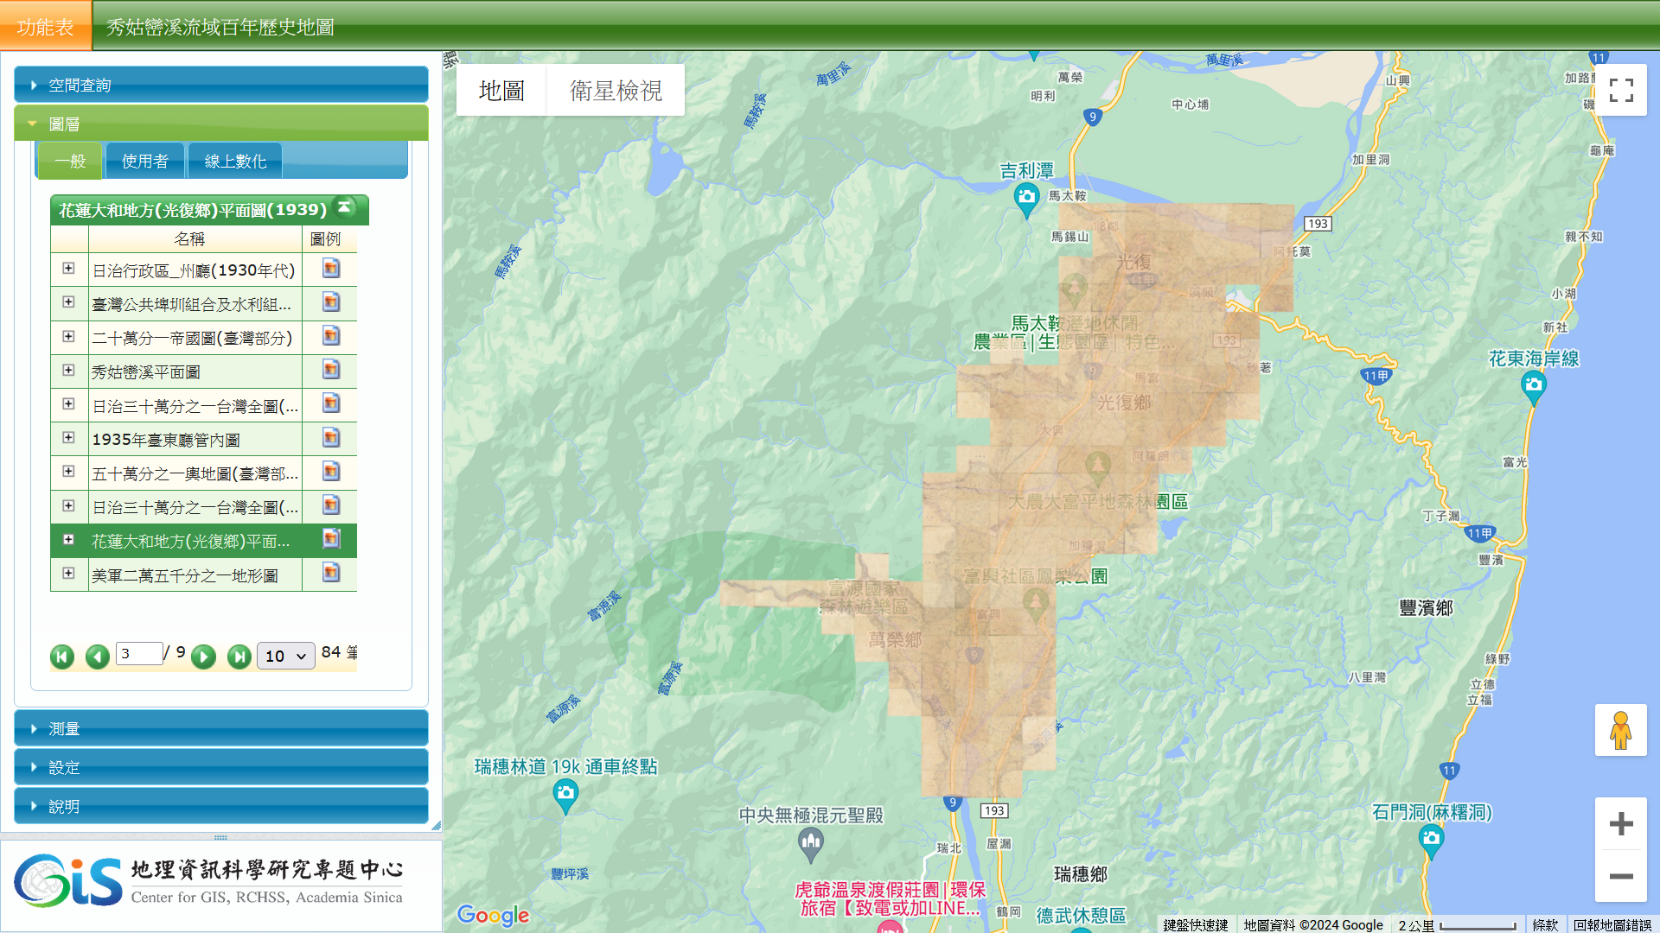Select the 花蓮大和地方(光復鄉)平面圖 highlighted layer row
This screenshot has width=1660, height=933.
tap(190, 541)
